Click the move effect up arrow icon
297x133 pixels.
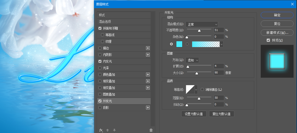pos(107,130)
